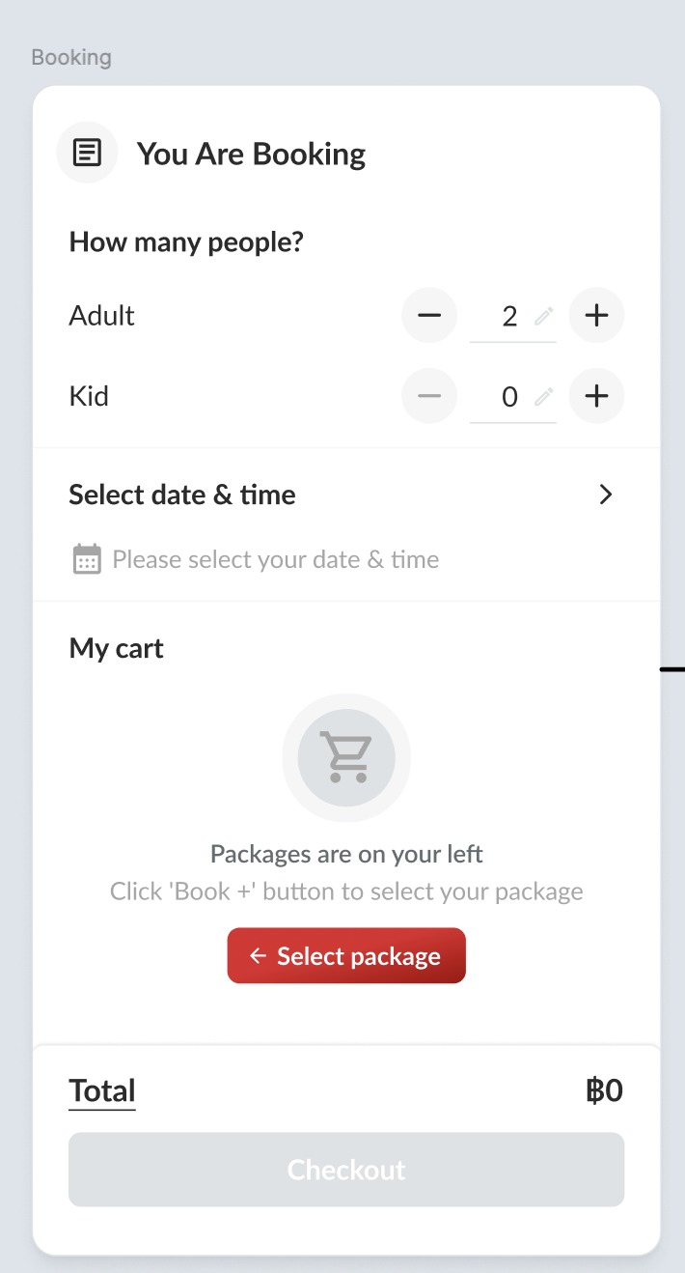
Task: Click the left arrow in Select package
Action: tap(258, 956)
